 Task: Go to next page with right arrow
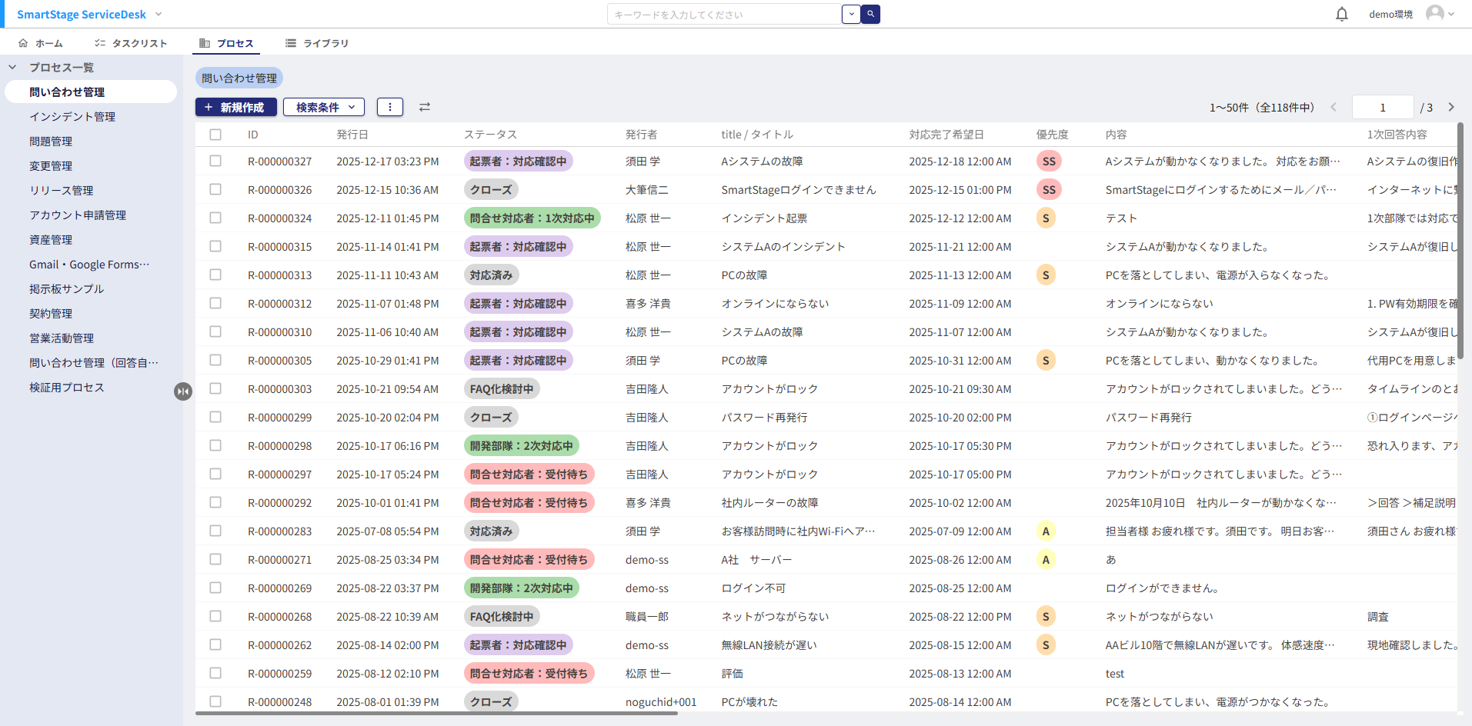[x=1451, y=107]
